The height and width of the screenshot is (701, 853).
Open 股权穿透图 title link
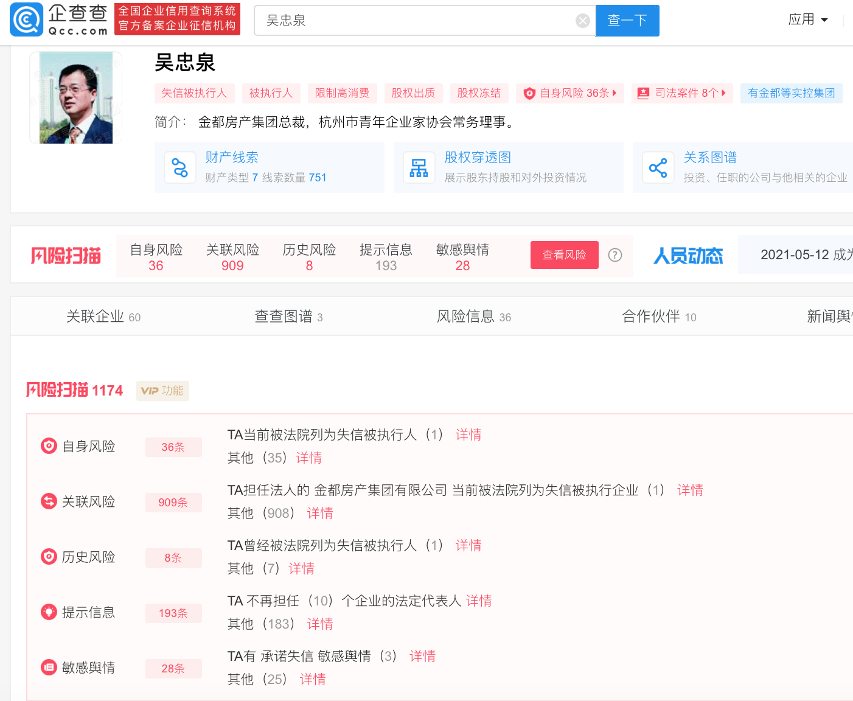click(x=478, y=158)
